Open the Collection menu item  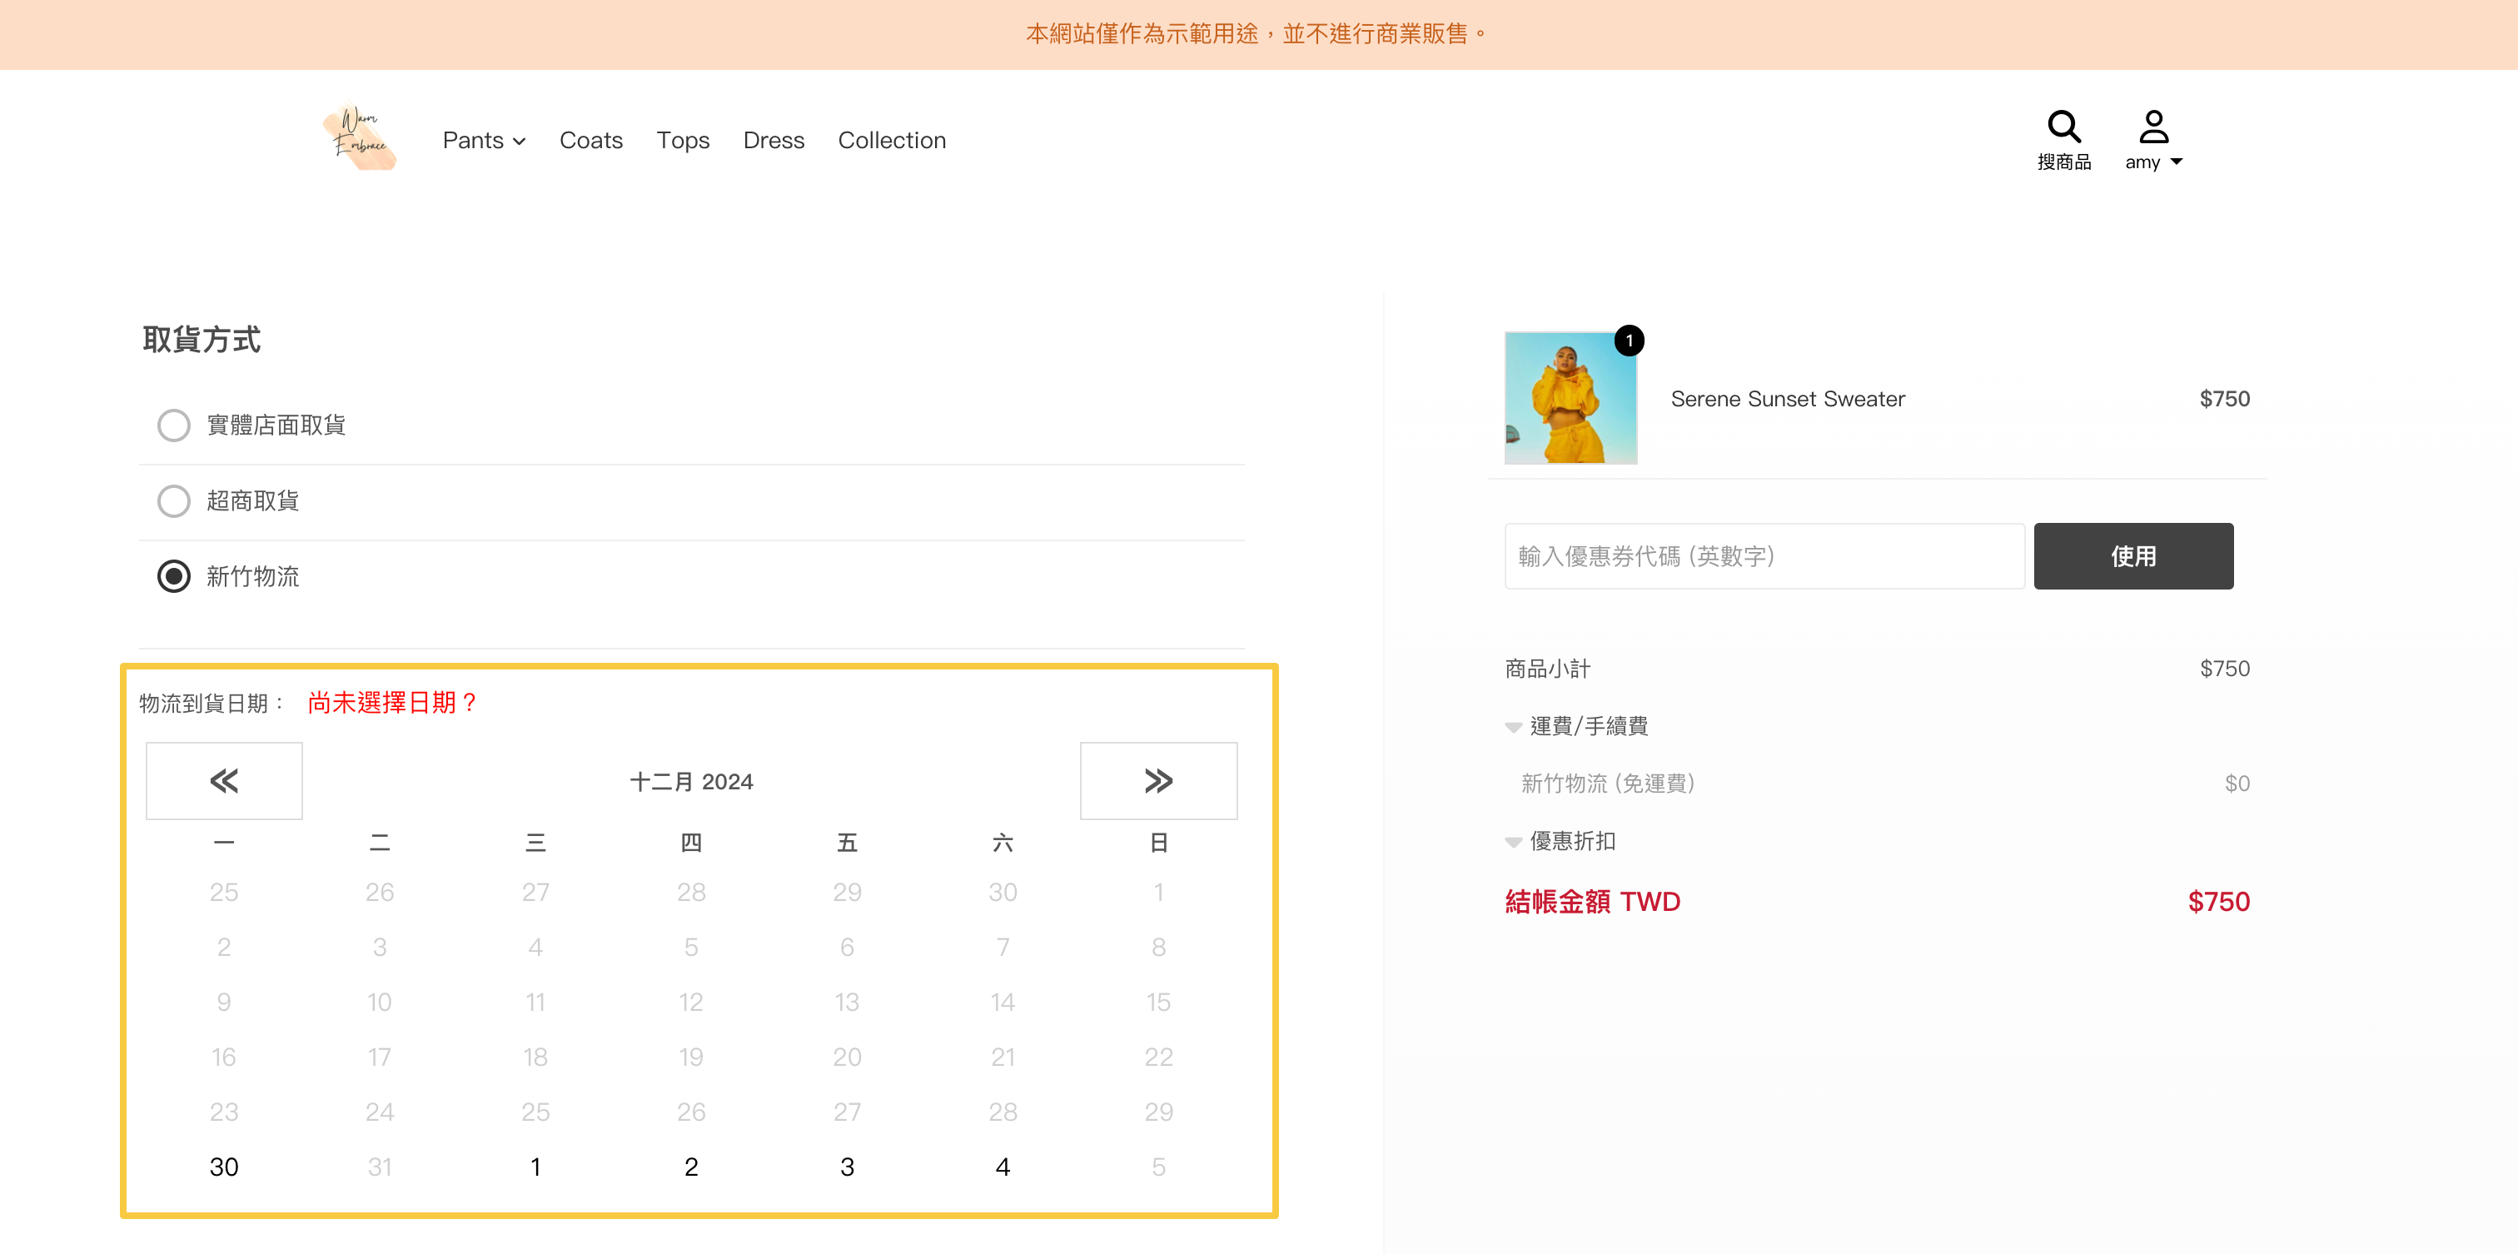coord(892,140)
